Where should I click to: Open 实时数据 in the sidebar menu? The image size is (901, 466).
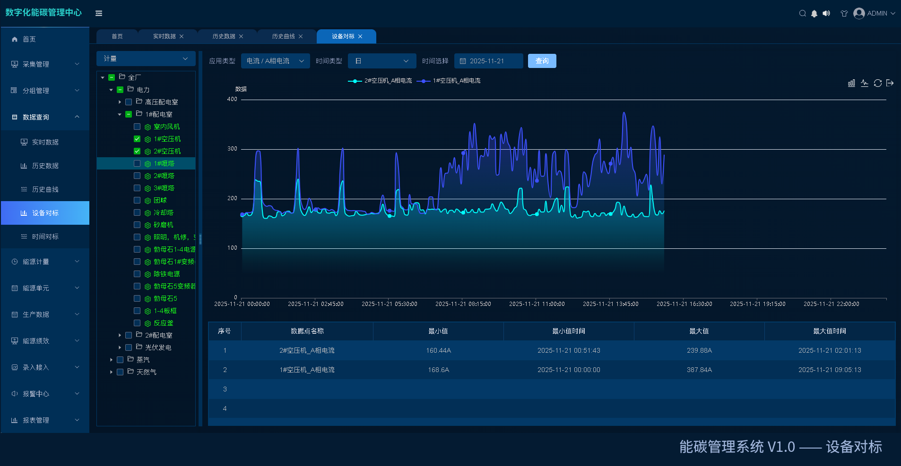click(x=45, y=142)
